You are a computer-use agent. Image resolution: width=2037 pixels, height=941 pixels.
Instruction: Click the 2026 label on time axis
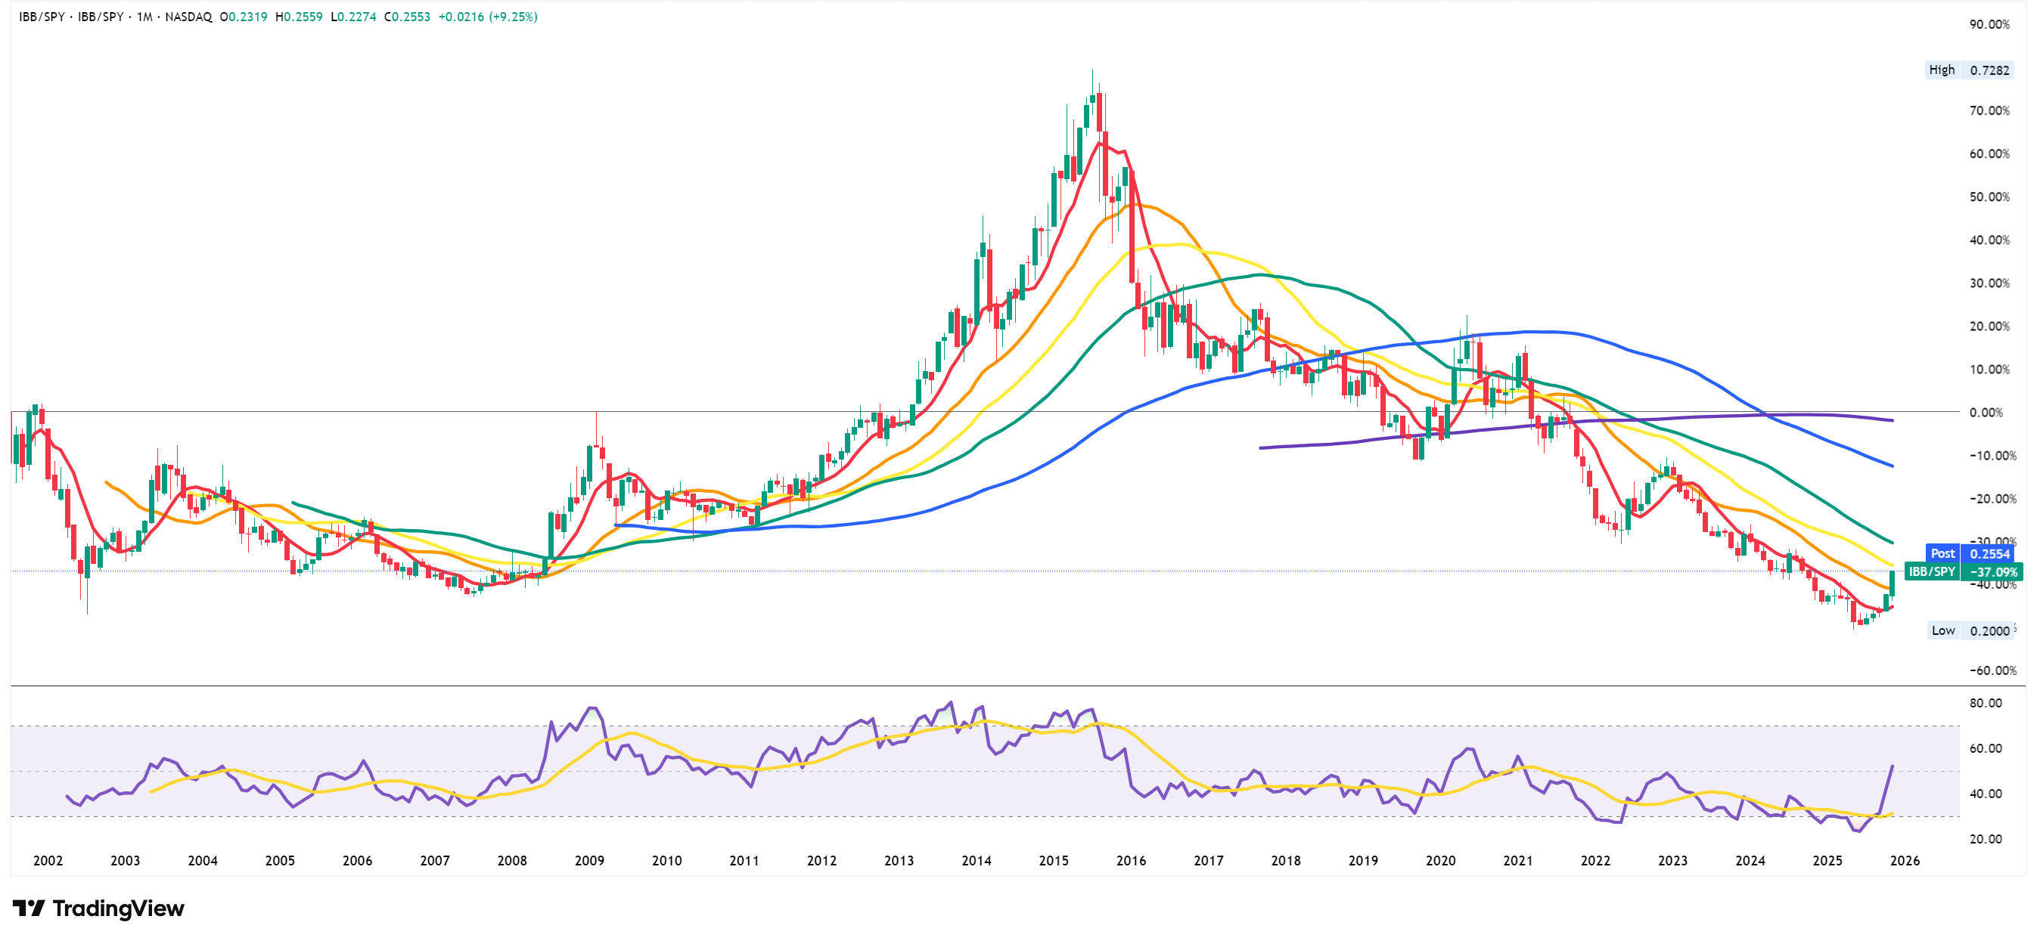coord(1904,860)
